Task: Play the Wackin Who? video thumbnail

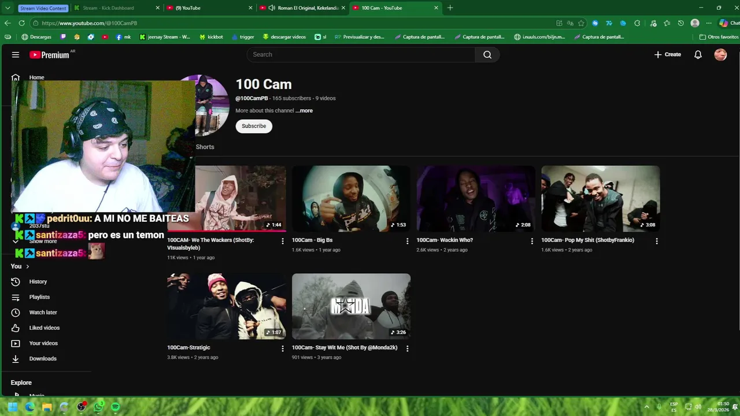Action: pyautogui.click(x=476, y=199)
